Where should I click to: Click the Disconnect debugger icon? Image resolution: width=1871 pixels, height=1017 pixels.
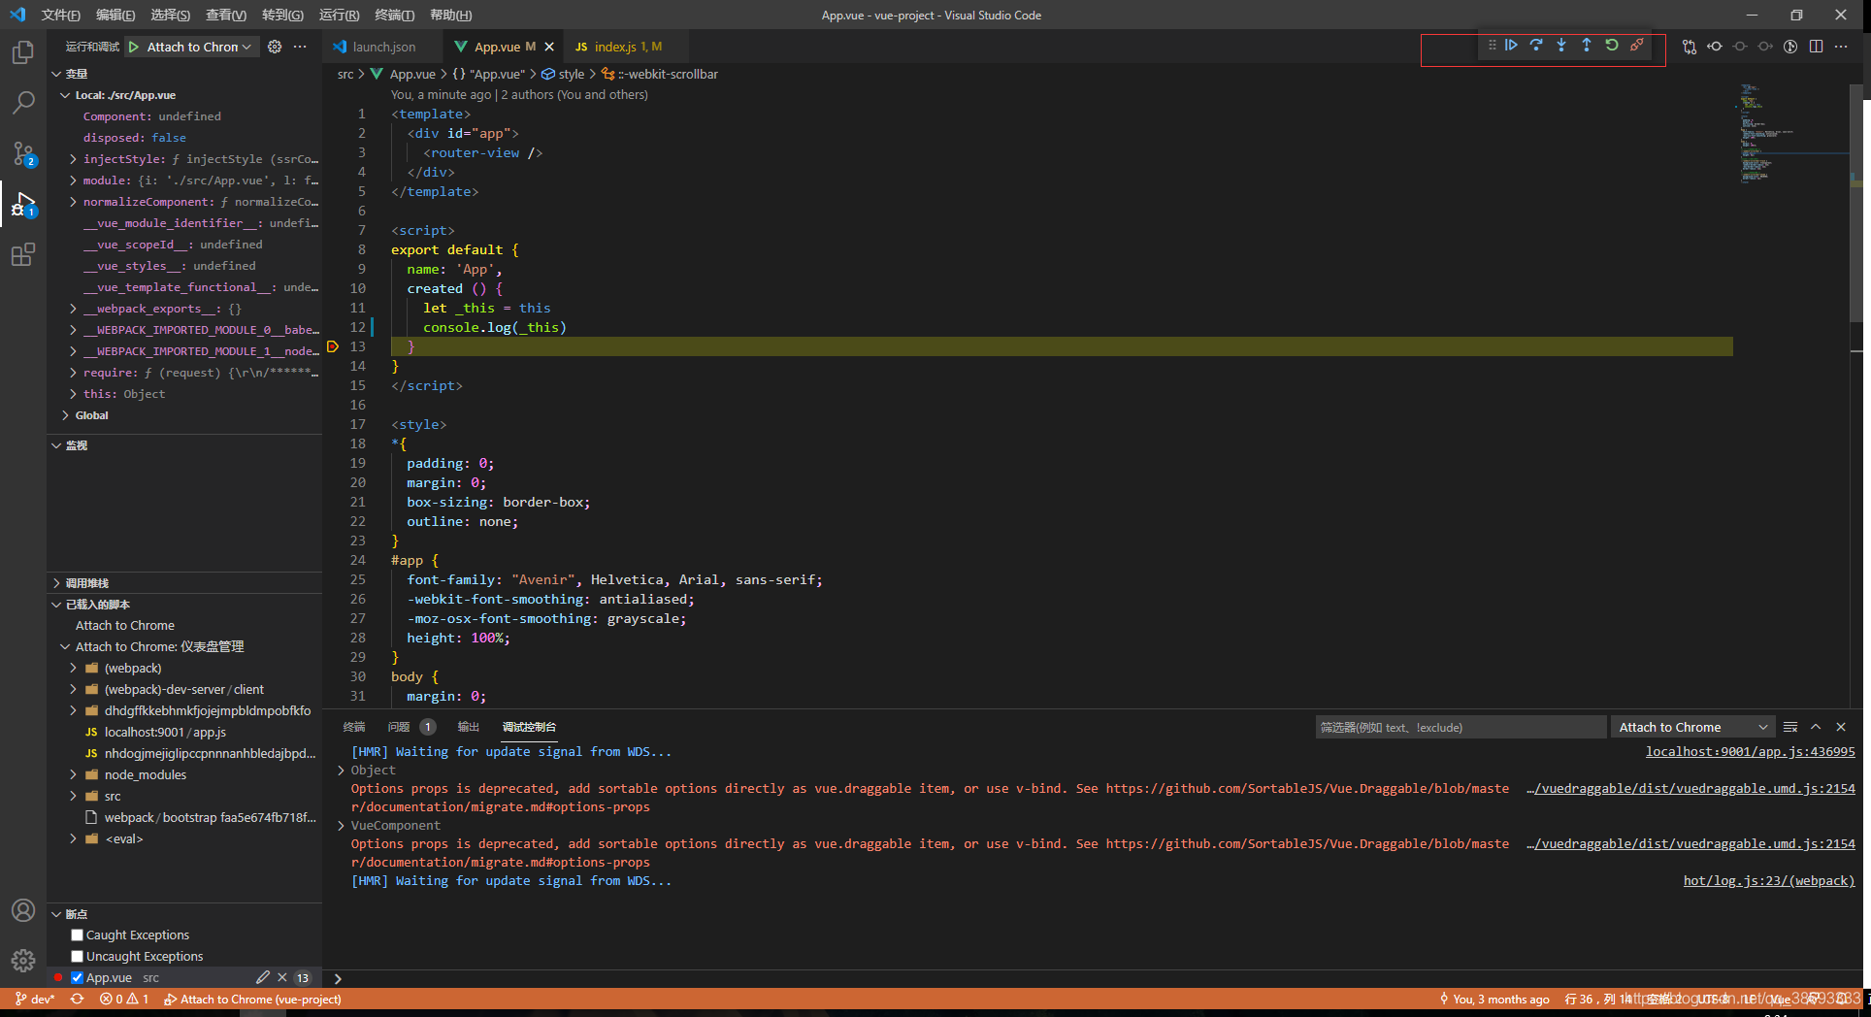pos(1637,45)
